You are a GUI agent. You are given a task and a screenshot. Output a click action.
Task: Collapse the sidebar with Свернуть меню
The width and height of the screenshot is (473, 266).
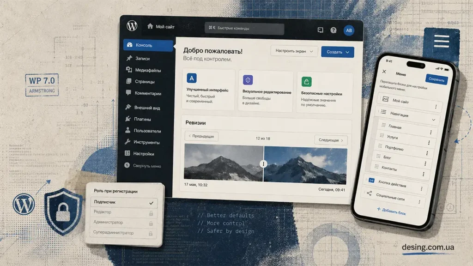click(143, 166)
